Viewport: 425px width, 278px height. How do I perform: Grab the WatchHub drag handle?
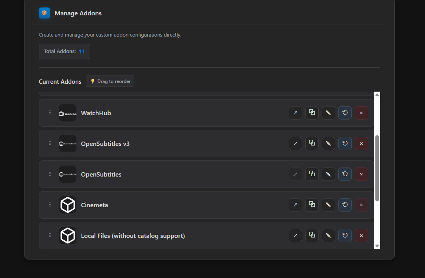tap(50, 113)
